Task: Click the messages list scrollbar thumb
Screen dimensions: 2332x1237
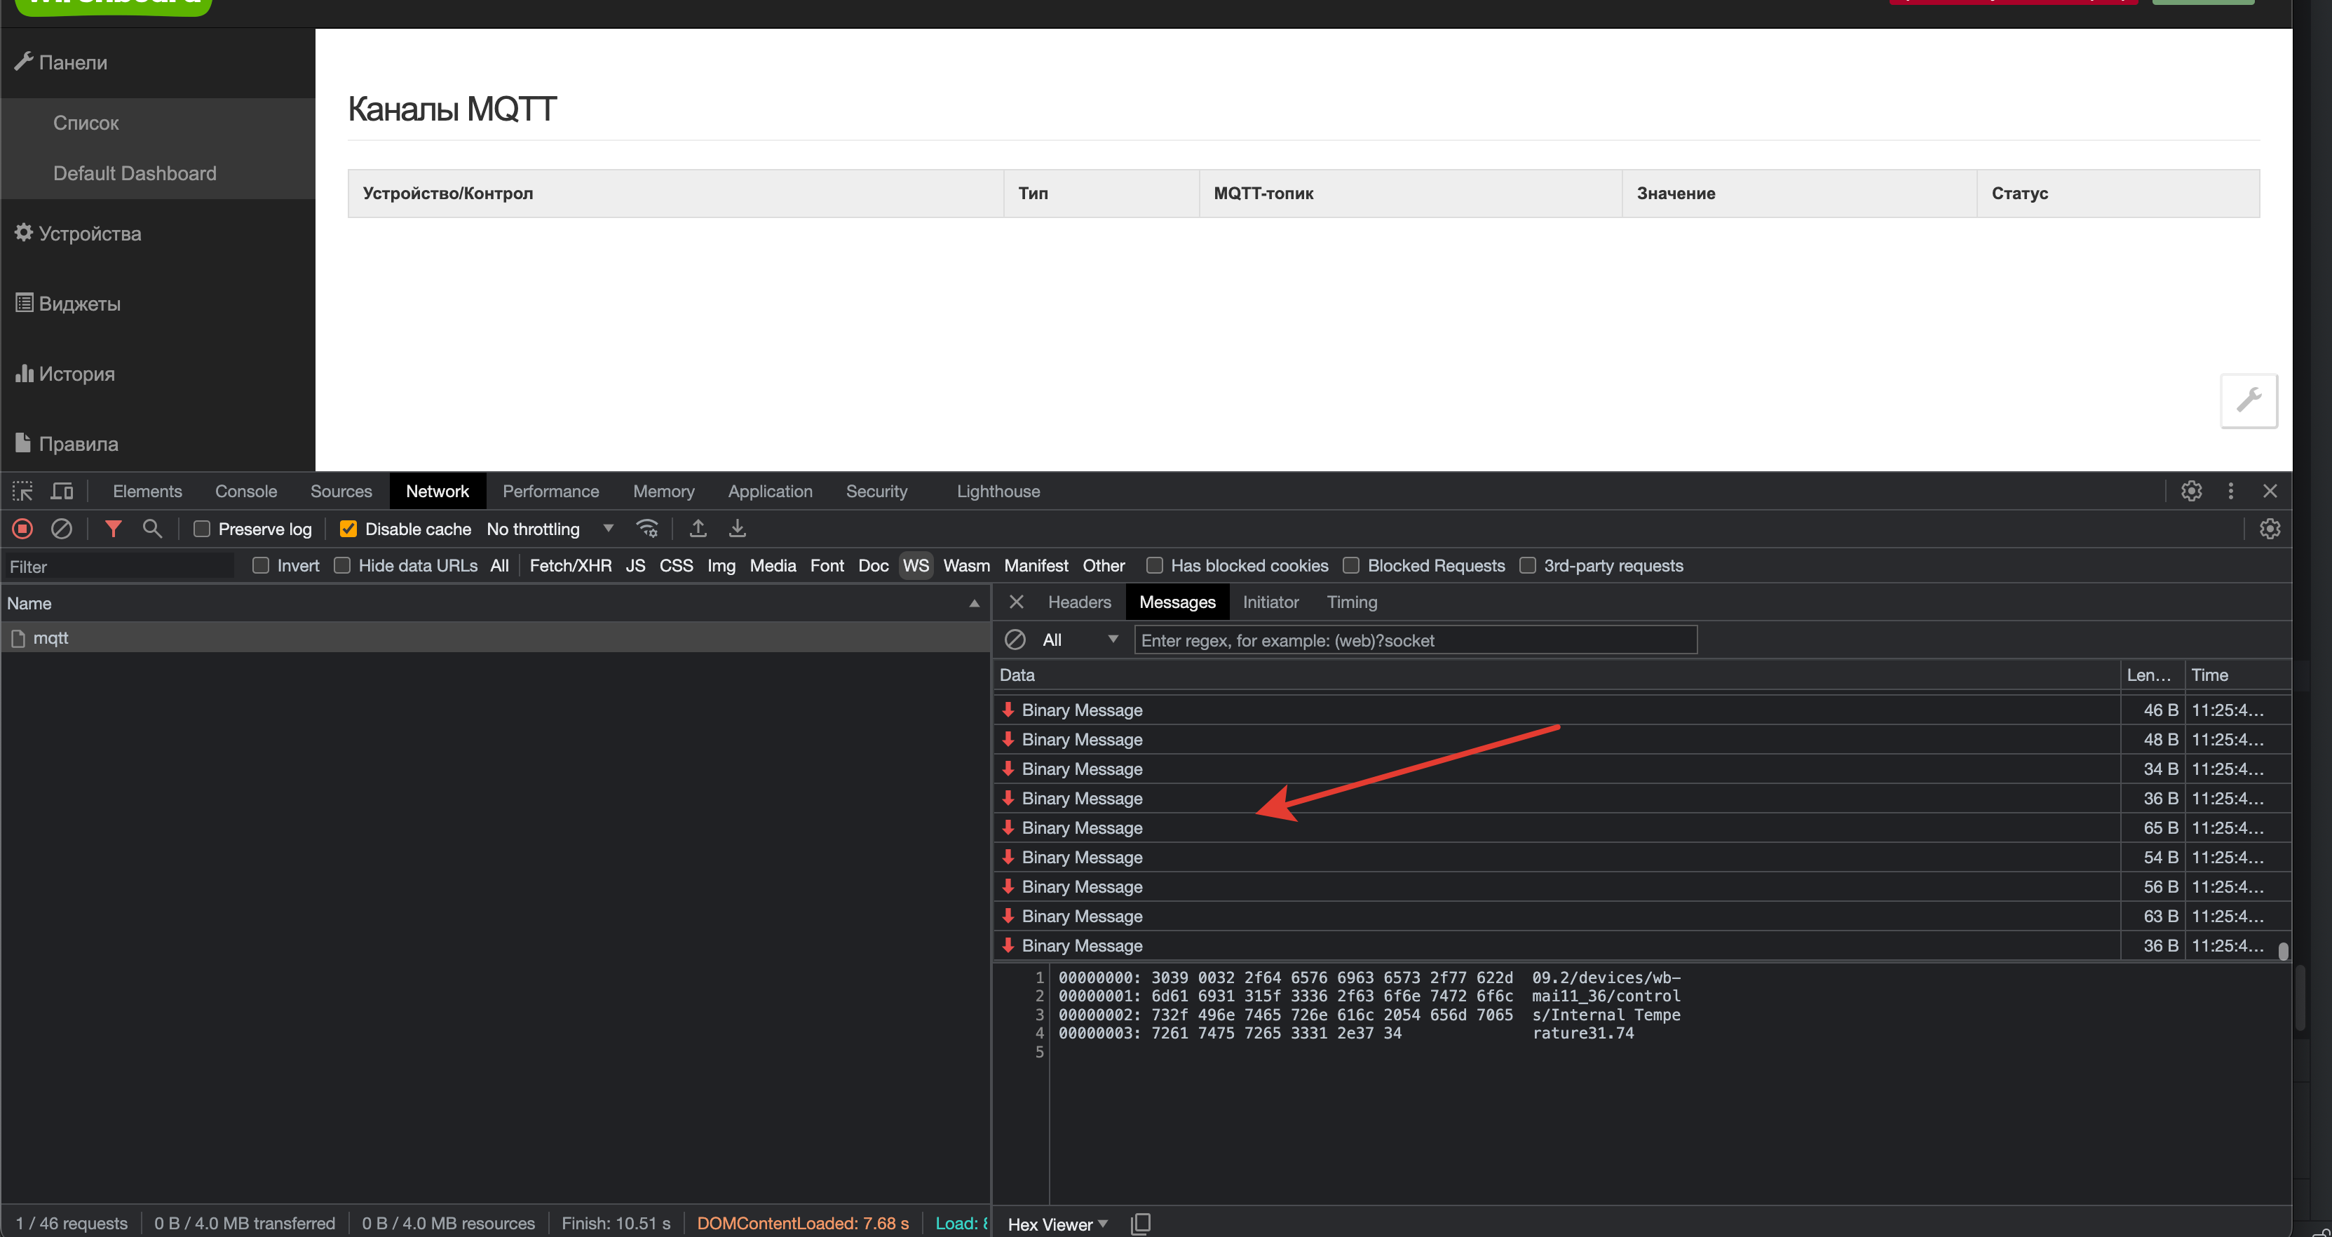Action: (x=2283, y=951)
